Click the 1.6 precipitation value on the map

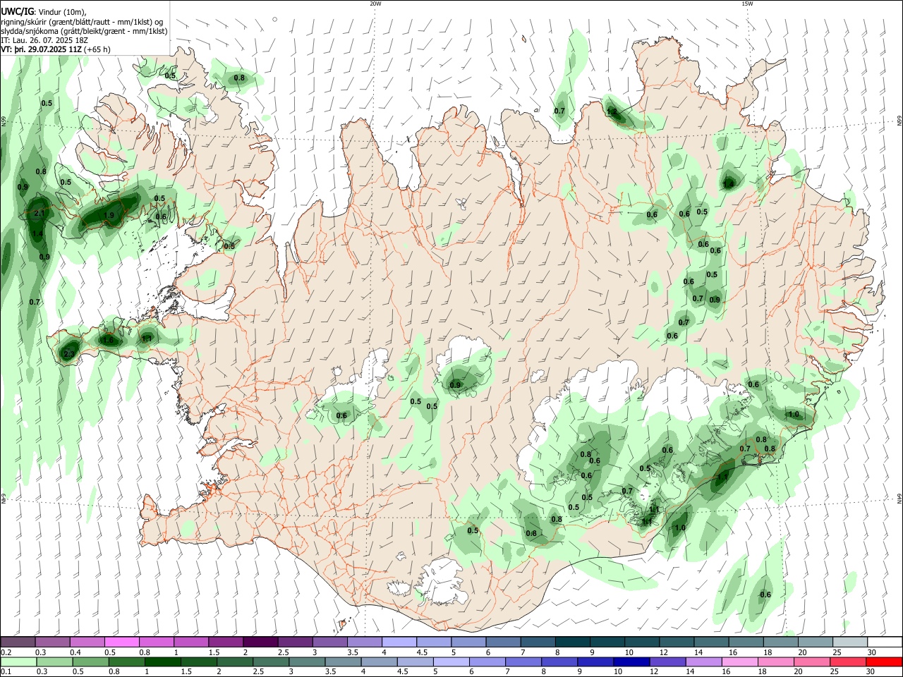click(x=109, y=340)
